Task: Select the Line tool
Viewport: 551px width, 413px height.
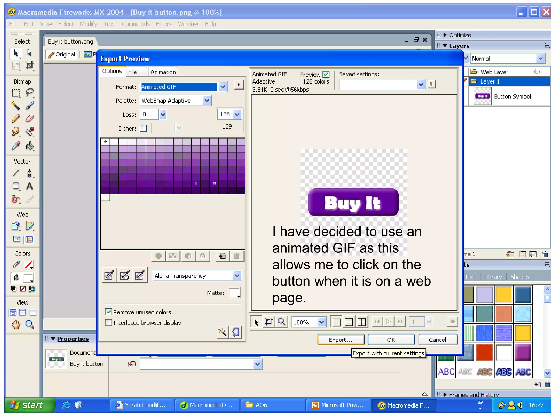Action: (x=16, y=173)
